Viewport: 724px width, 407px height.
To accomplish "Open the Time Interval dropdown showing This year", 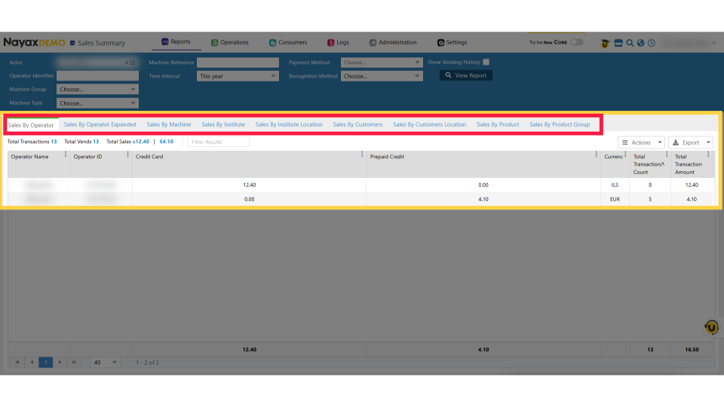I will tap(238, 76).
